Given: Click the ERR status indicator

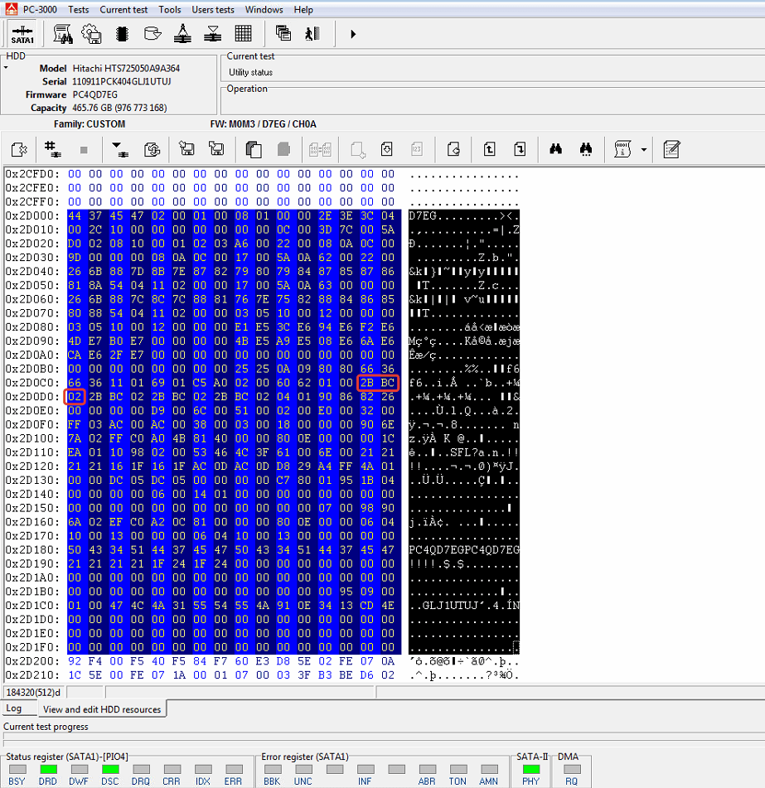Looking at the screenshot, I should [234, 769].
